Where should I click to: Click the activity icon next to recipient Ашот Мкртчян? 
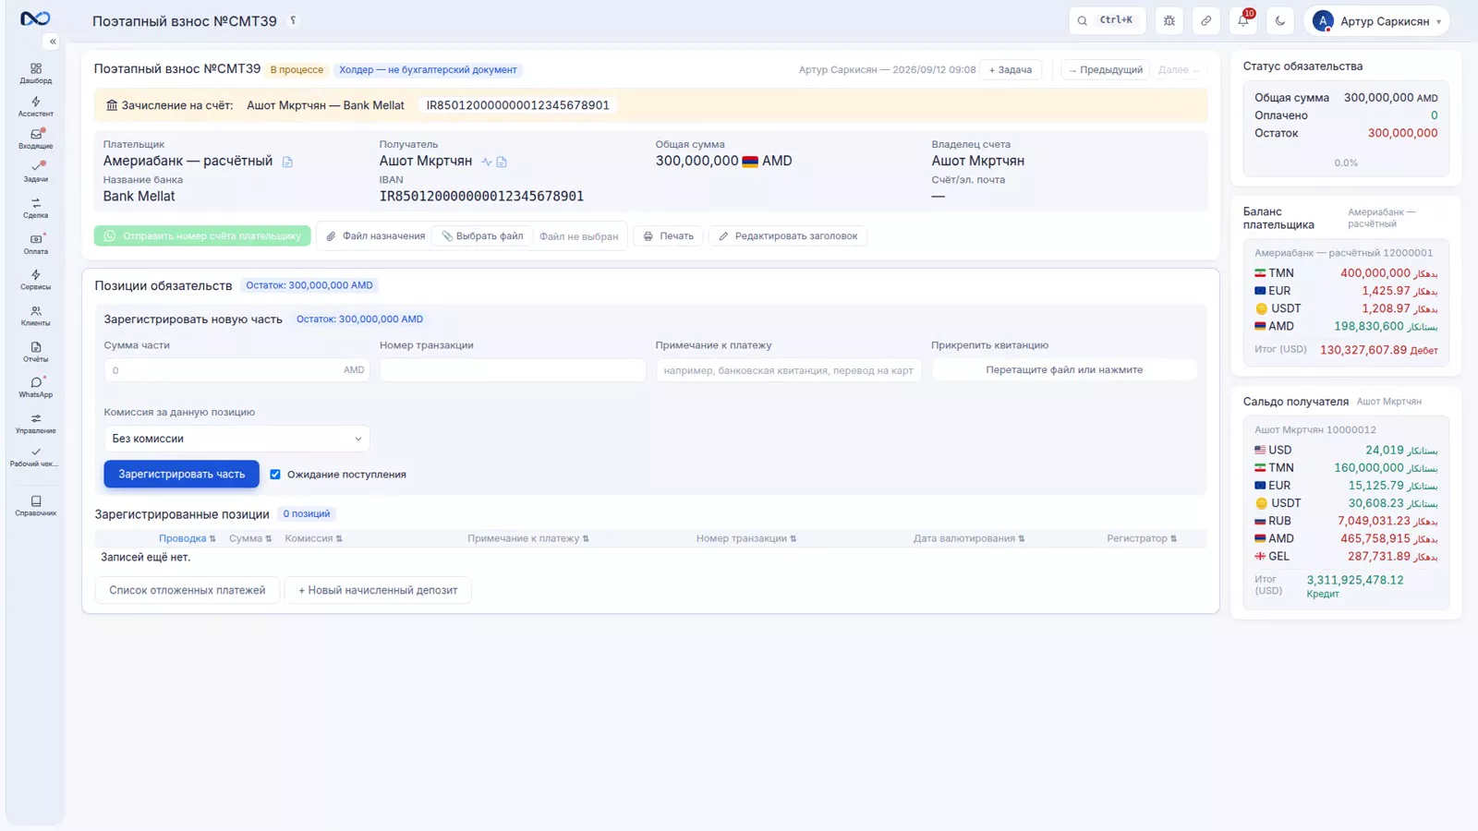coord(487,163)
